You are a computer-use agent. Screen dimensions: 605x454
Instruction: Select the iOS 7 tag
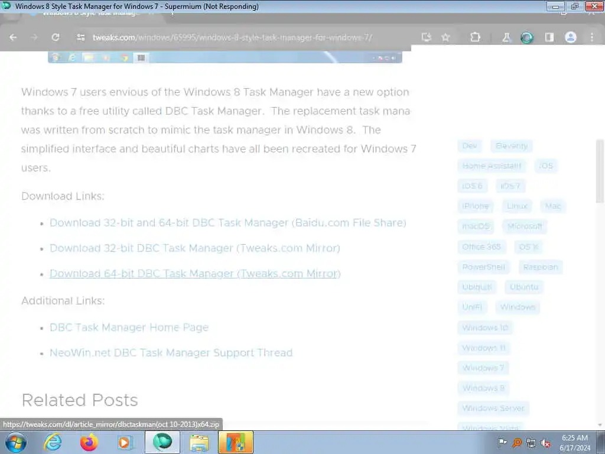pos(510,186)
